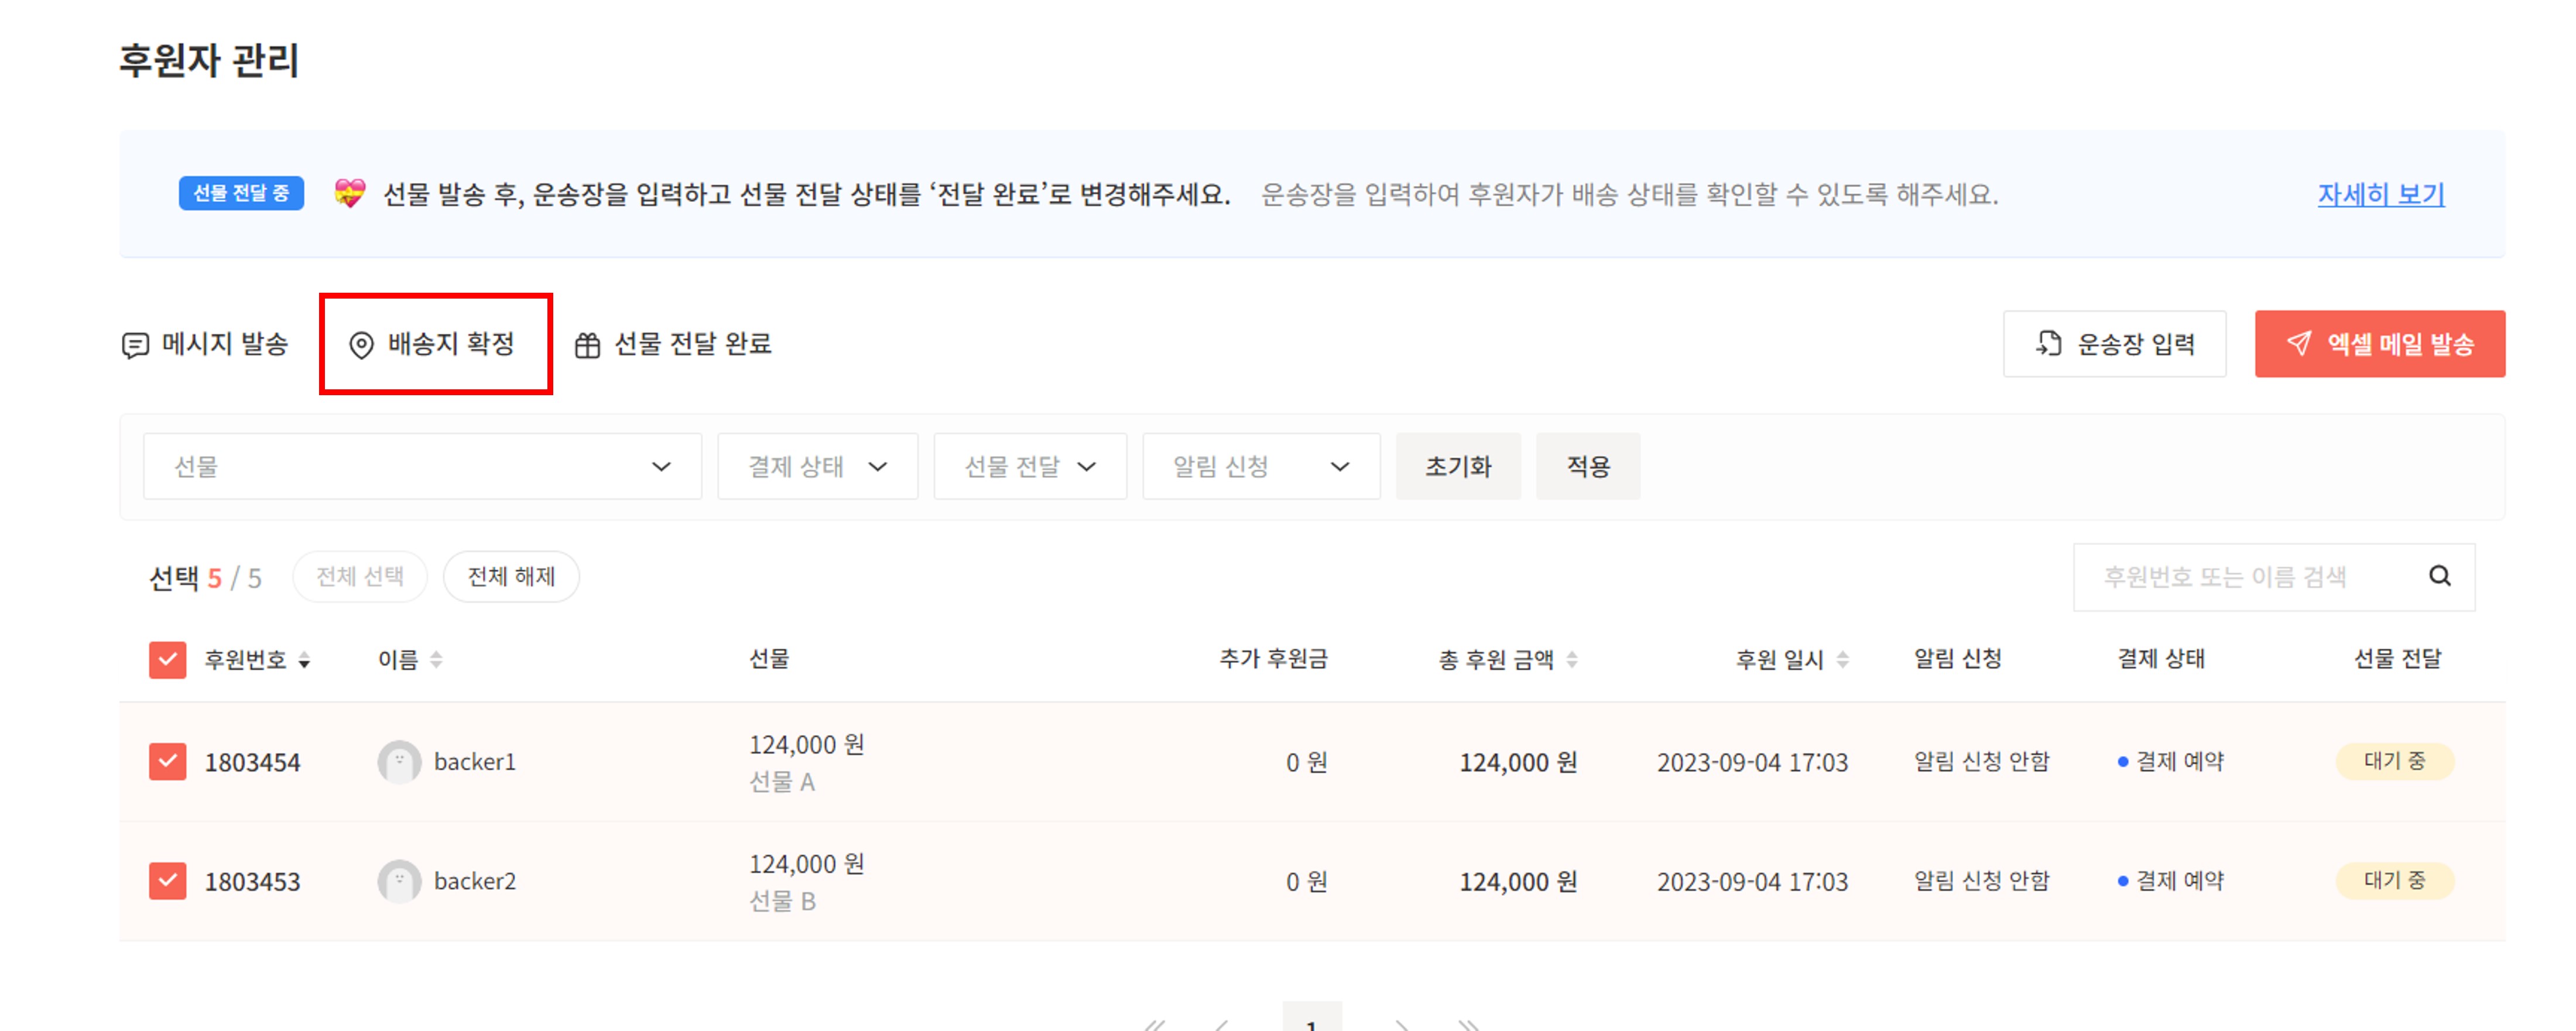Open the 선물 filter dropdown
The image size is (2576, 1031).
click(x=422, y=466)
